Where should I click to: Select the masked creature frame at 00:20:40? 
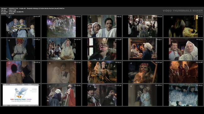143,72
